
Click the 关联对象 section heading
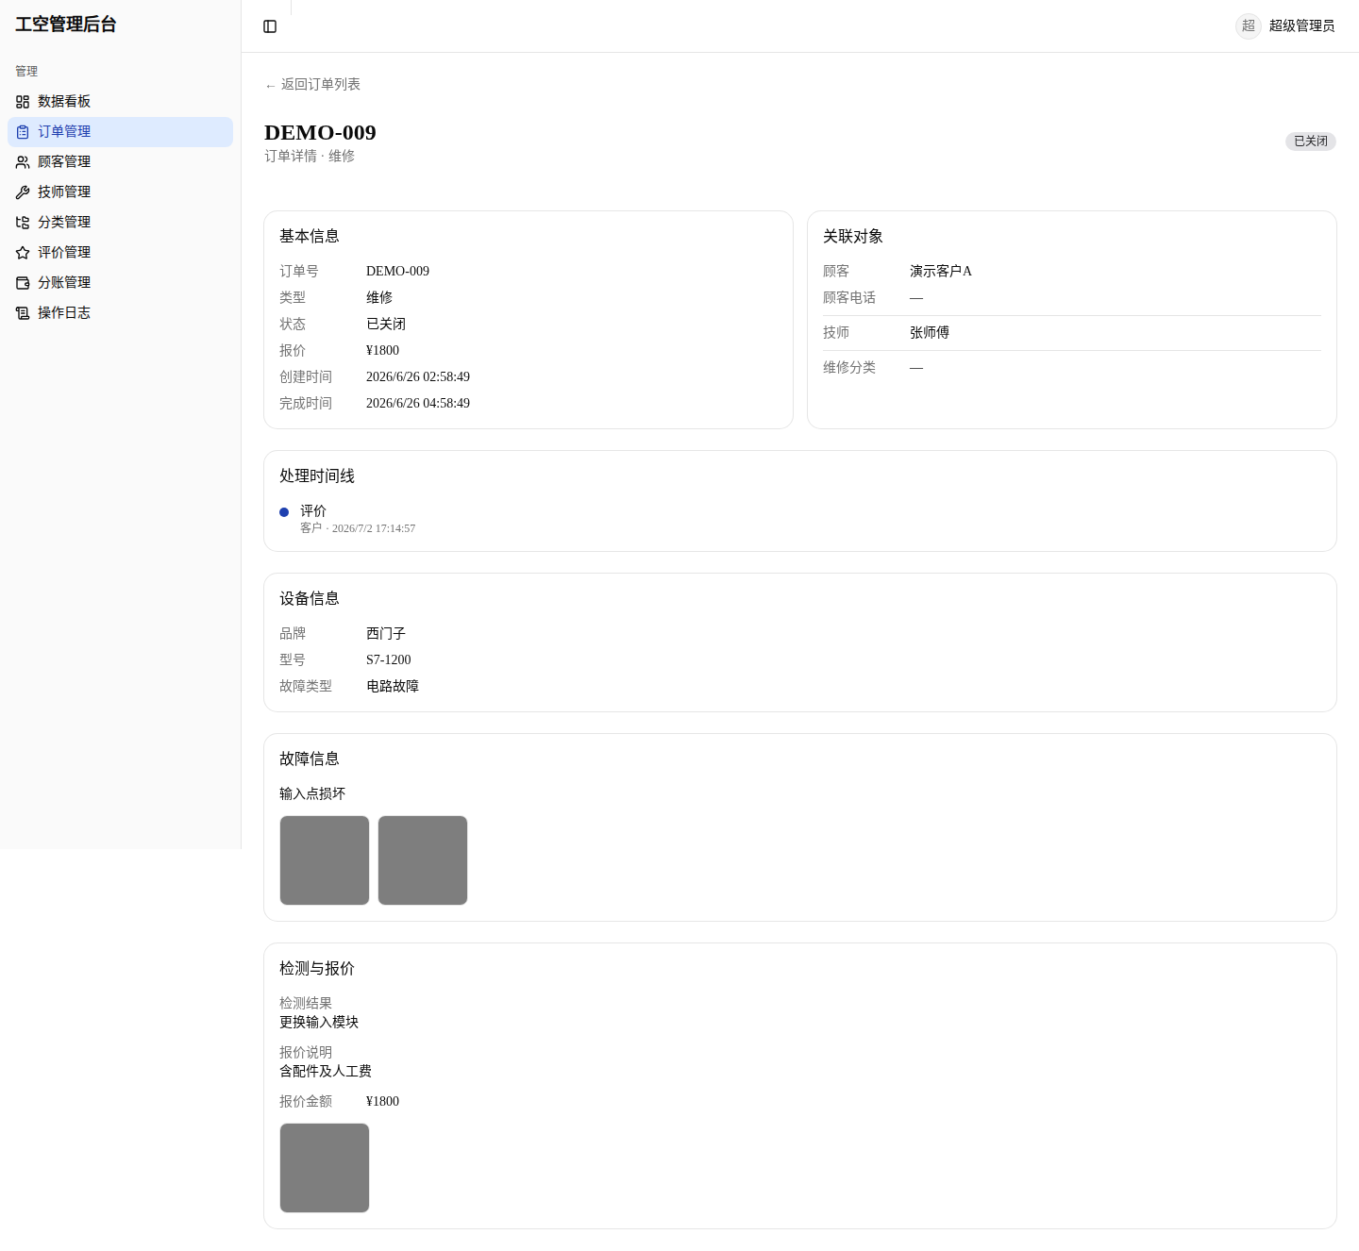click(x=853, y=237)
